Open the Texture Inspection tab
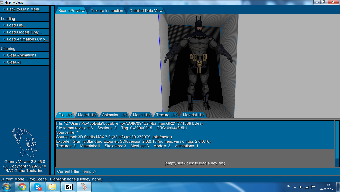This screenshot has width=340, height=192. 107,11
